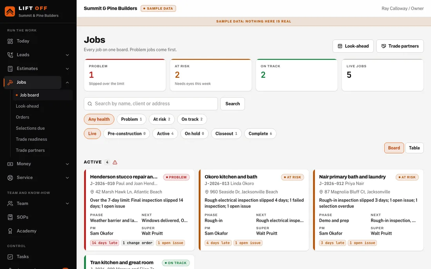Viewport: 431px width, 269px height.
Task: Click the warning triangle beside Active heading
Action: point(115,162)
